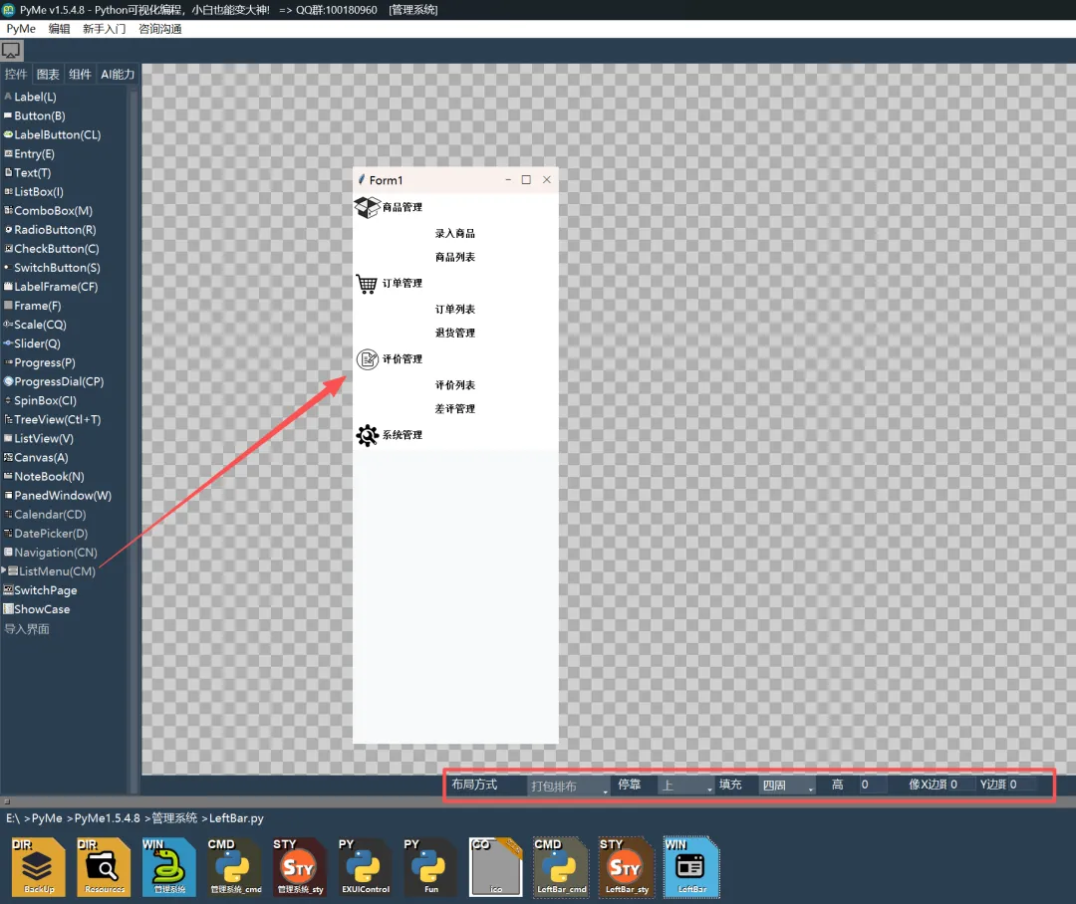Image resolution: width=1076 pixels, height=904 pixels.
Task: Pick the TreeView(Ctl+T) widget
Action: coord(52,420)
